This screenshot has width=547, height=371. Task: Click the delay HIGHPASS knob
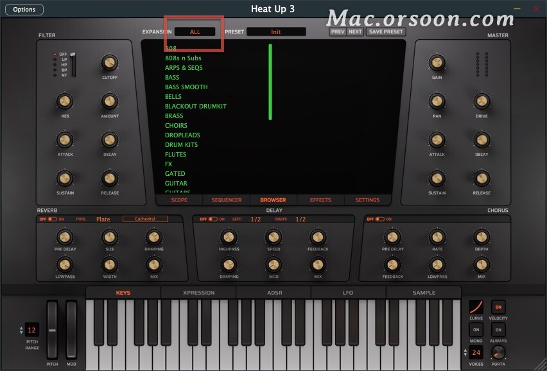229,237
